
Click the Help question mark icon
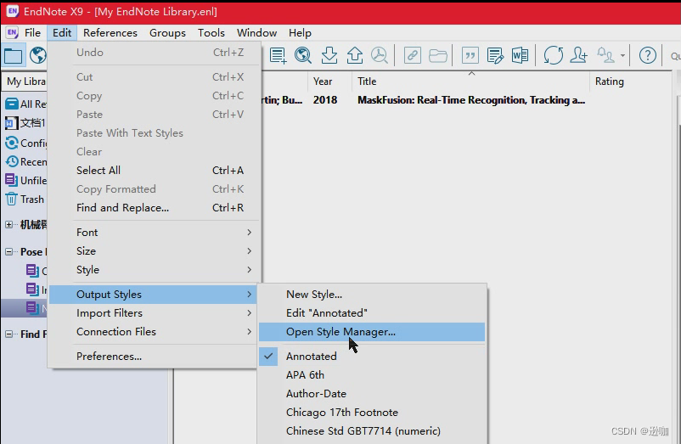point(648,55)
